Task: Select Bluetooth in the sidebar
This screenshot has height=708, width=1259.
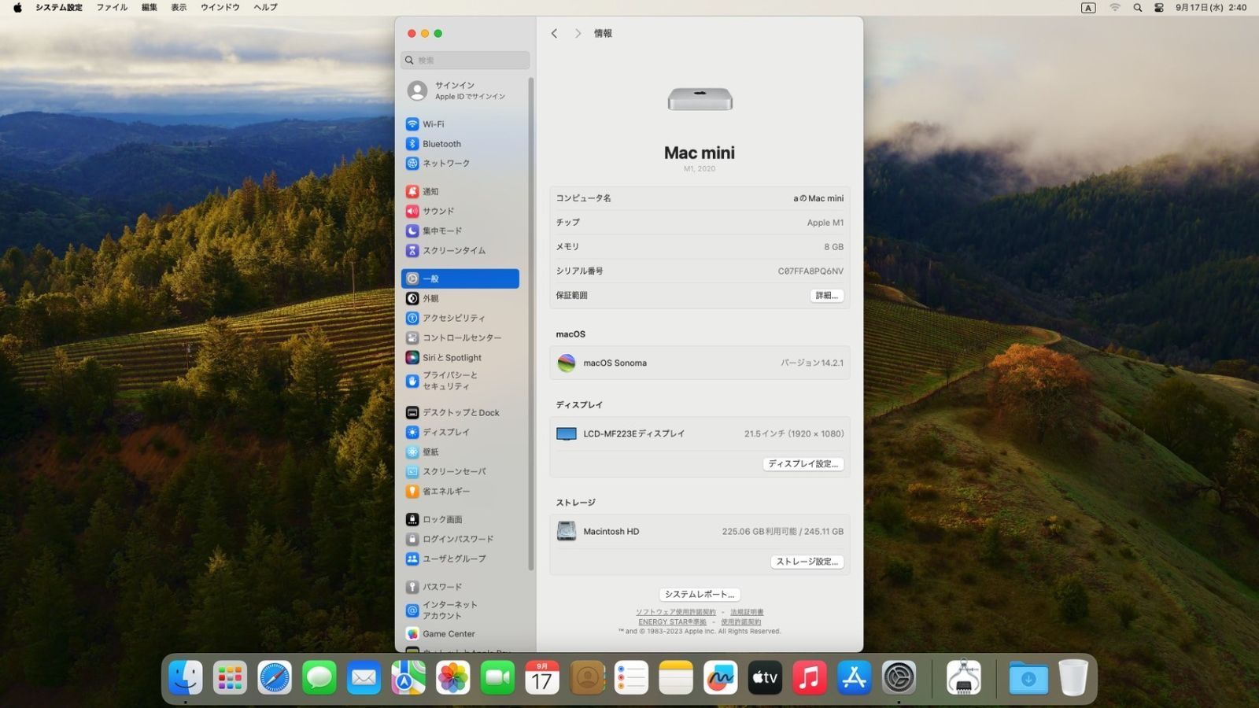Action: (x=441, y=144)
